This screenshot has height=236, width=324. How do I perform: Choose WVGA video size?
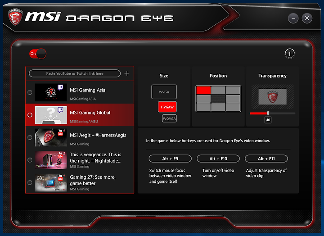click(x=164, y=92)
